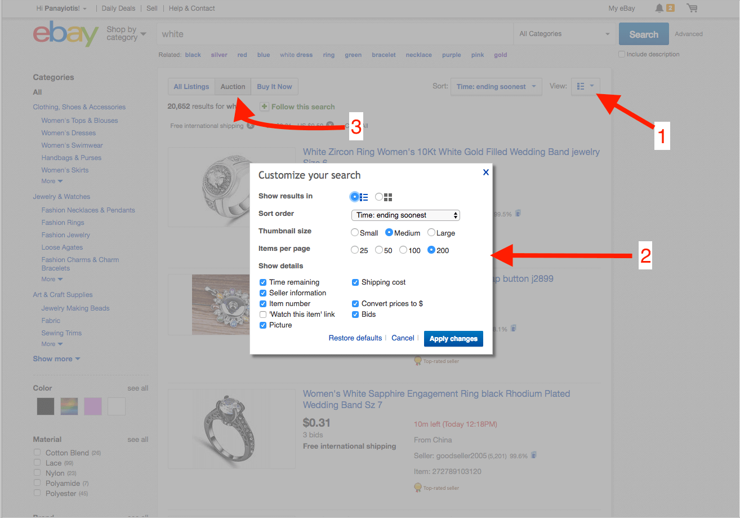Screen dimensions: 740x518
Task: Remove the Free international shipping filter
Action: click(x=251, y=126)
